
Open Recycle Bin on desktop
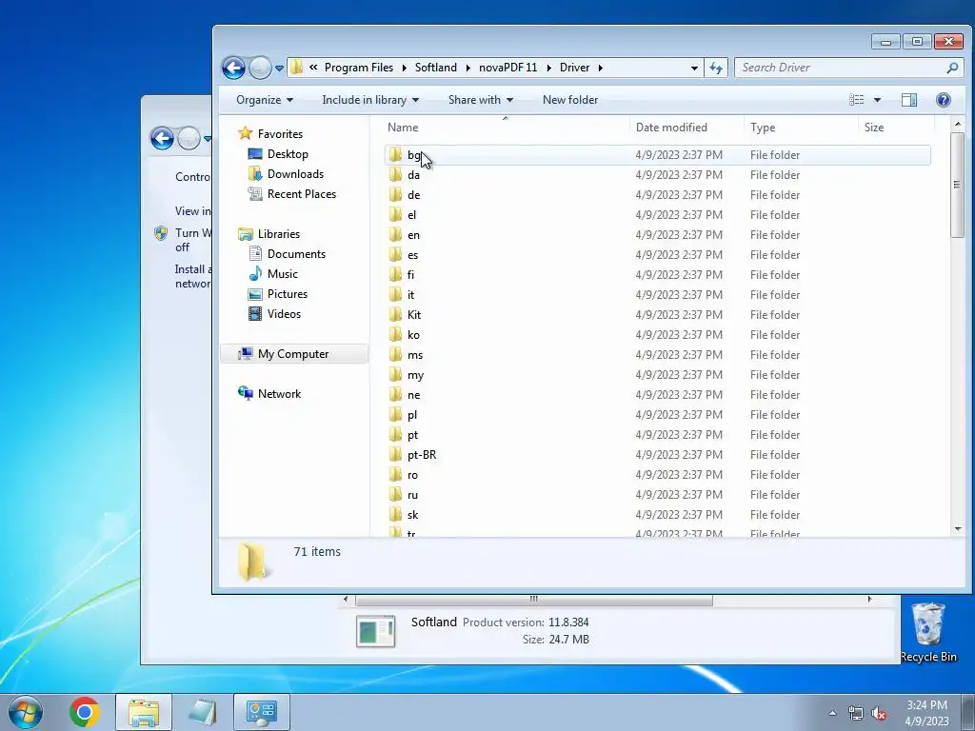[927, 632]
